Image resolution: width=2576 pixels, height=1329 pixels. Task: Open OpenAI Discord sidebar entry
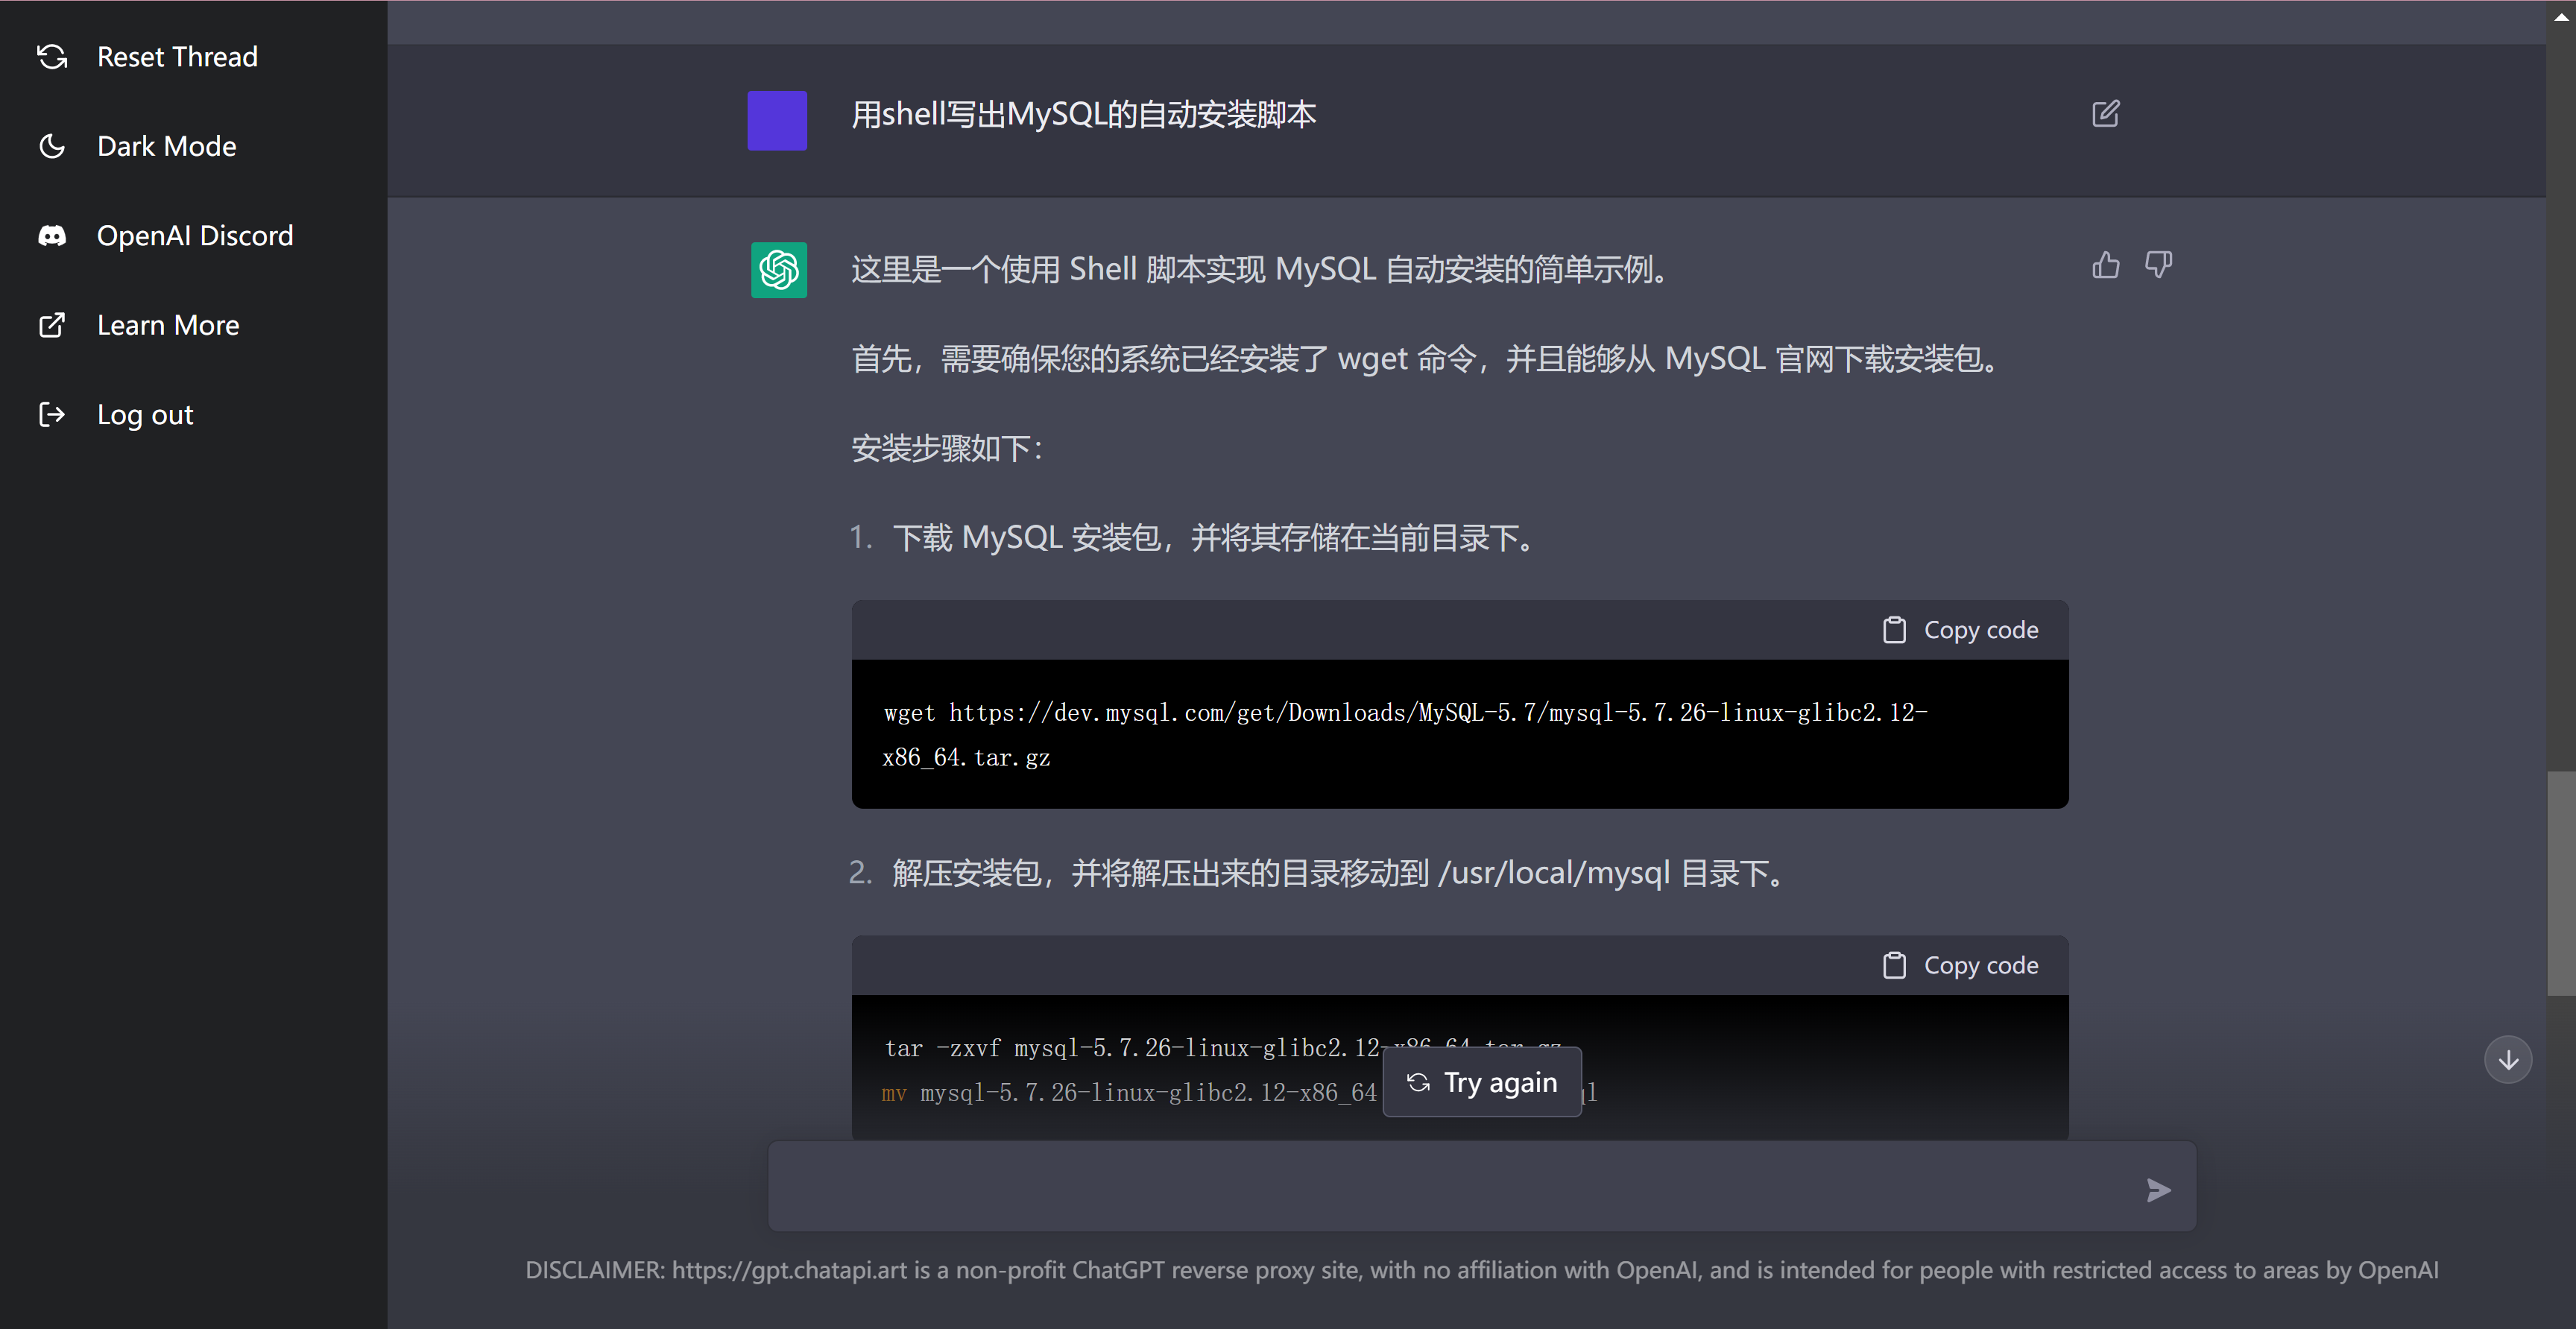pos(194,236)
